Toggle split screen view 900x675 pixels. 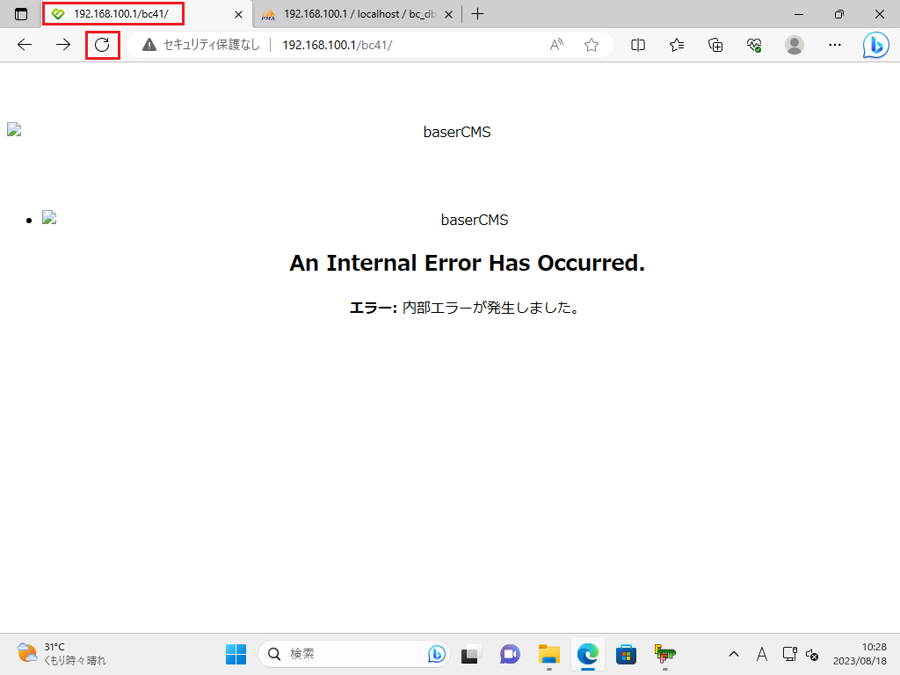[x=638, y=45]
